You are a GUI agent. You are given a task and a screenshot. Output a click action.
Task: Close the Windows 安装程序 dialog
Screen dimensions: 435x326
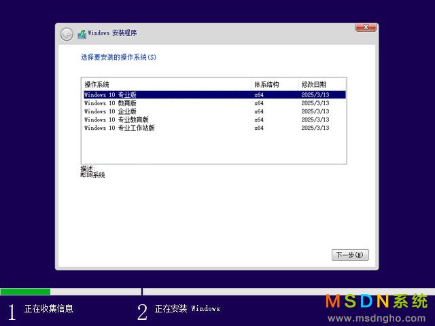click(x=366, y=27)
